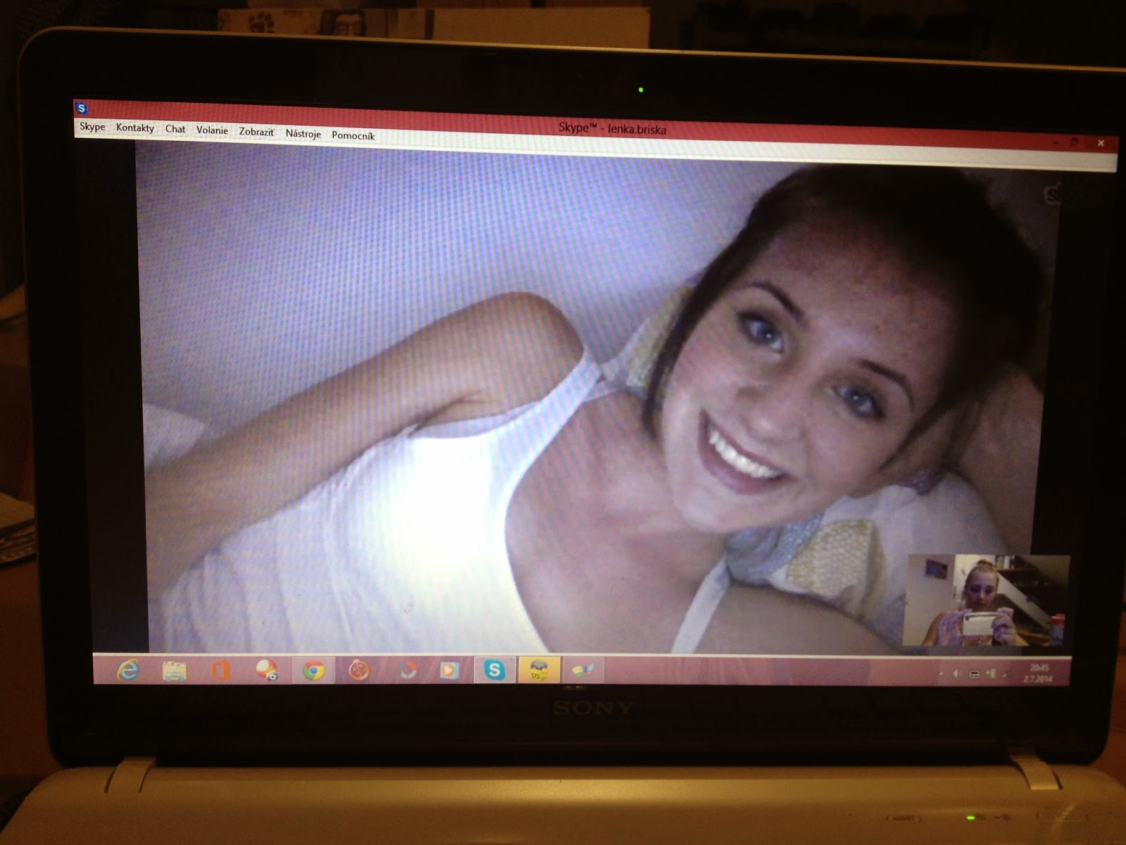Image resolution: width=1126 pixels, height=845 pixels.
Task: Open the Volanie menu
Action: (212, 130)
